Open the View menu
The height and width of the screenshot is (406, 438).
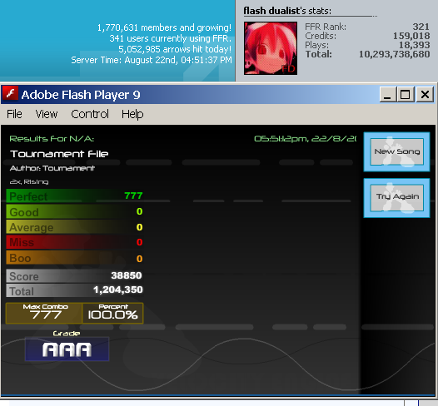coord(46,114)
